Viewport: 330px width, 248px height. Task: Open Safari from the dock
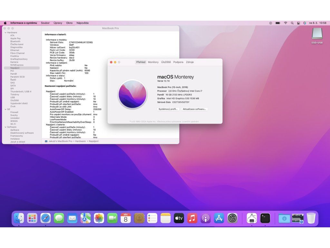(x=45, y=218)
